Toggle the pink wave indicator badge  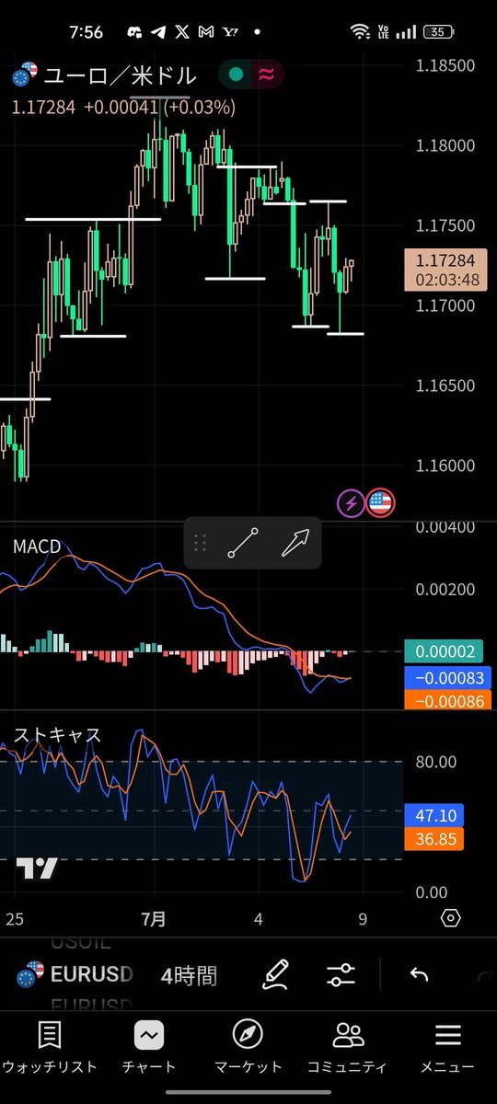pos(265,75)
